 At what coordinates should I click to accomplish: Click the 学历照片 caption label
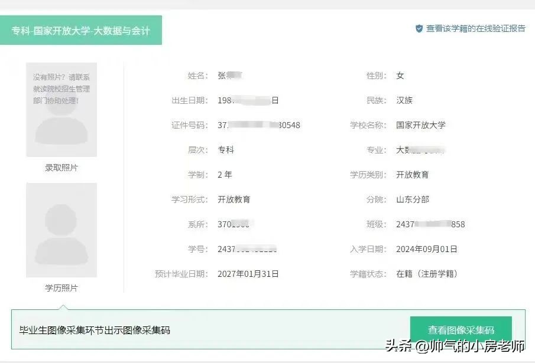click(61, 288)
